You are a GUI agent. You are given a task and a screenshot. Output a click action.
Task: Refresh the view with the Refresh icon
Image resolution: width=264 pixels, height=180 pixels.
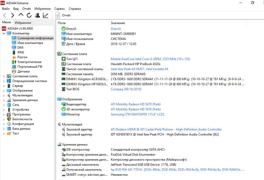point(29,15)
